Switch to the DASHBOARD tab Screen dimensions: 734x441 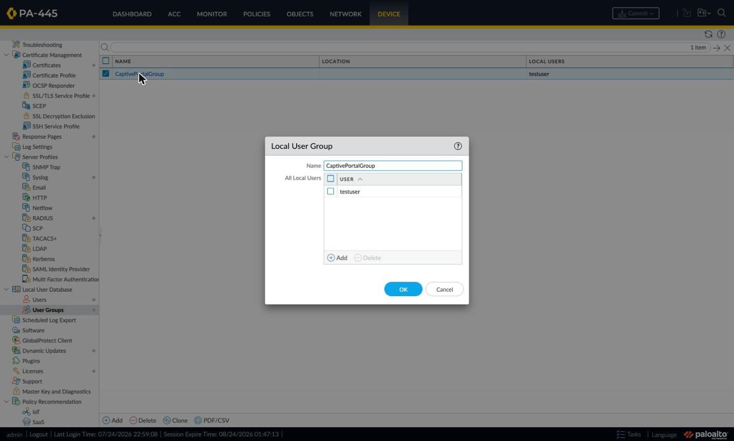pos(132,14)
